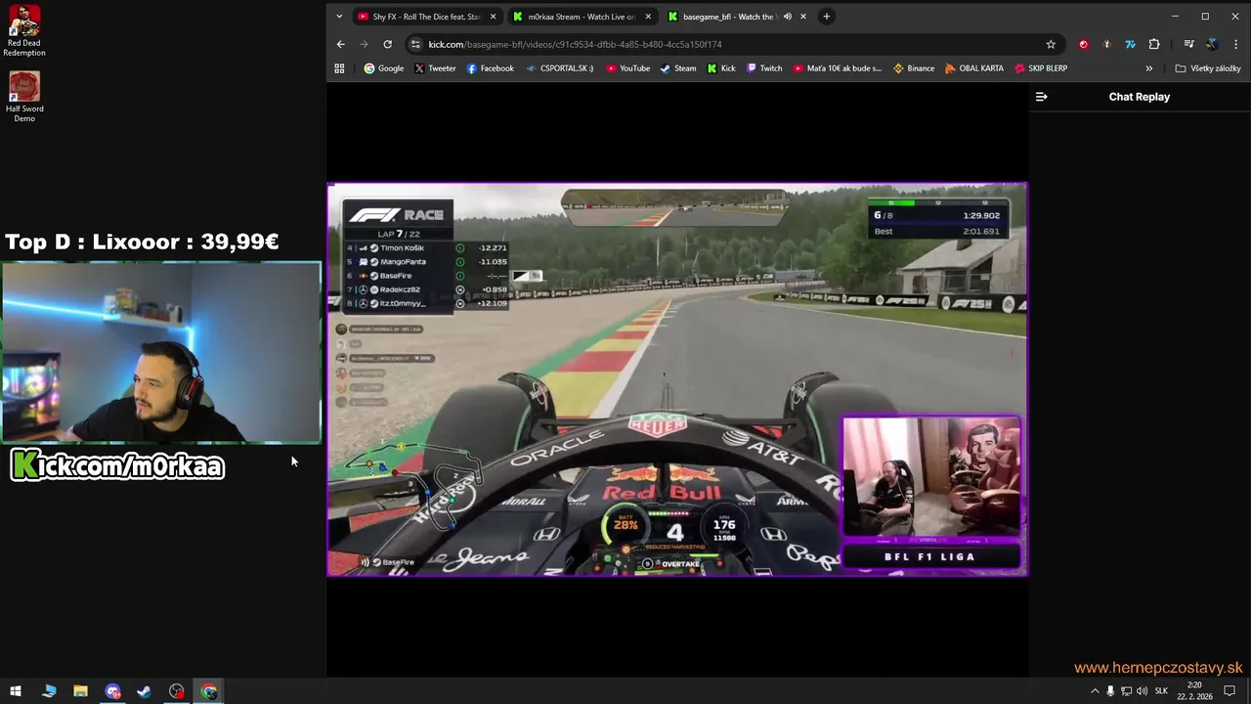The image size is (1251, 704).
Task: Open the Binance bookmark
Action: (913, 68)
